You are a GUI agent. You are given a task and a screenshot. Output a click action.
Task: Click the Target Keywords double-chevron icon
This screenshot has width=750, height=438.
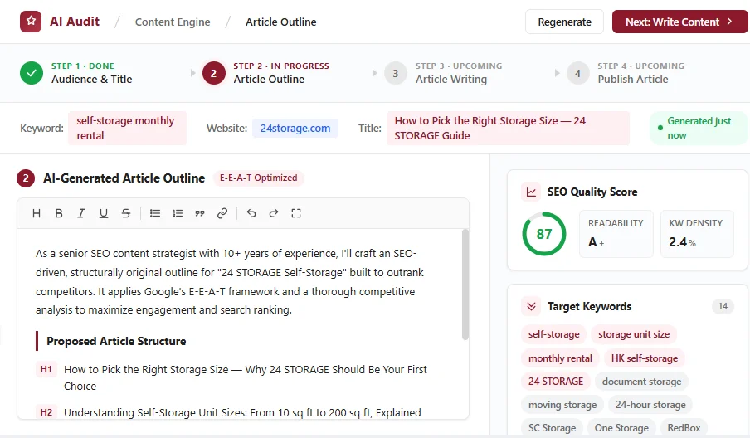pos(531,306)
